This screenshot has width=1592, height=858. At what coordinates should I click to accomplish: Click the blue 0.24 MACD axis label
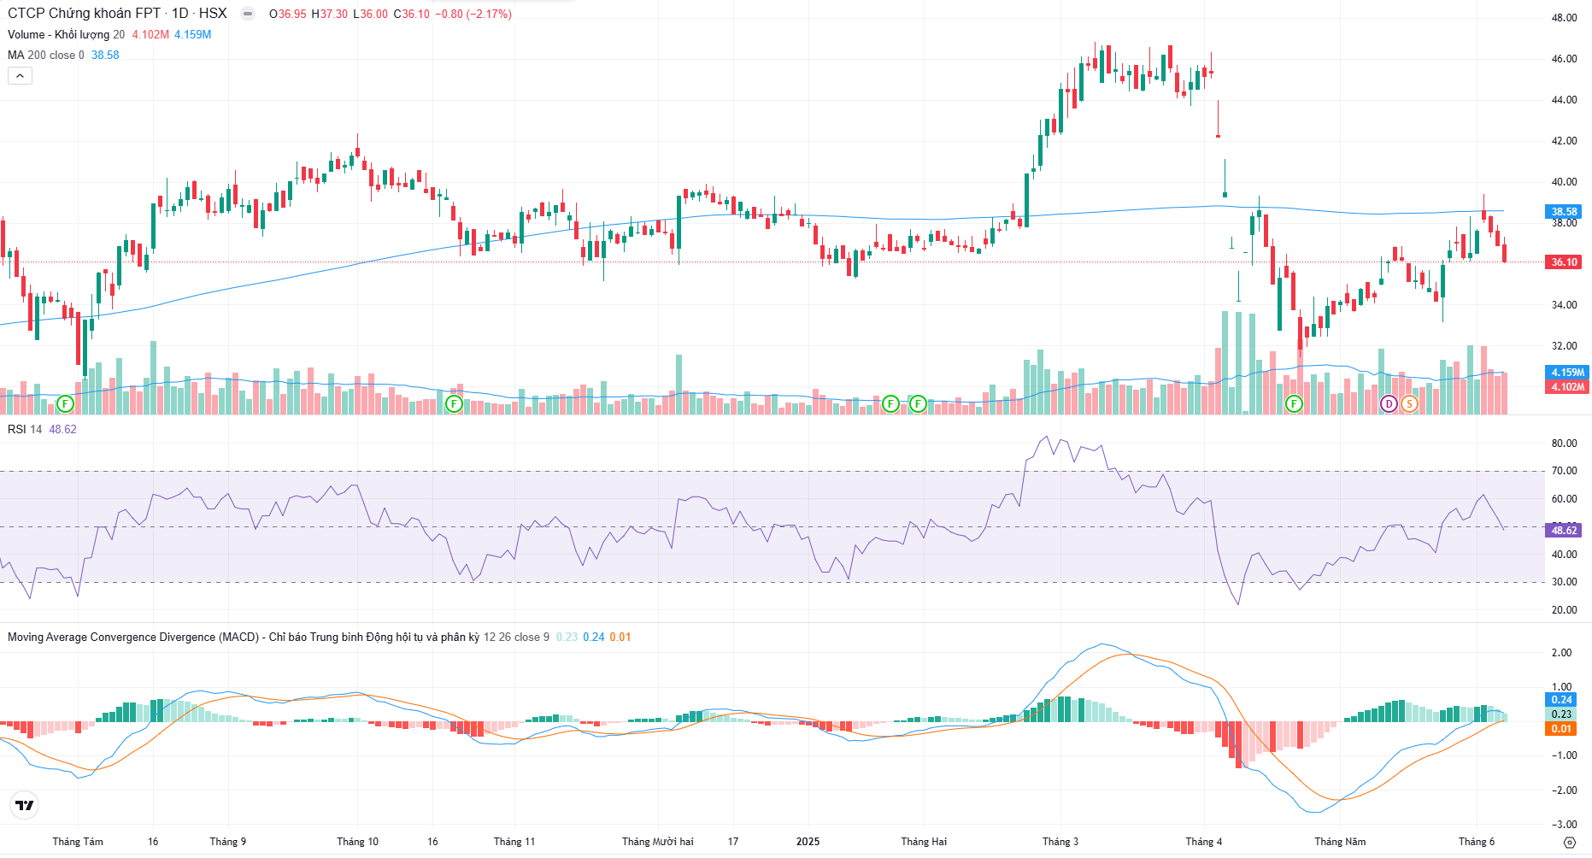pos(1561,700)
